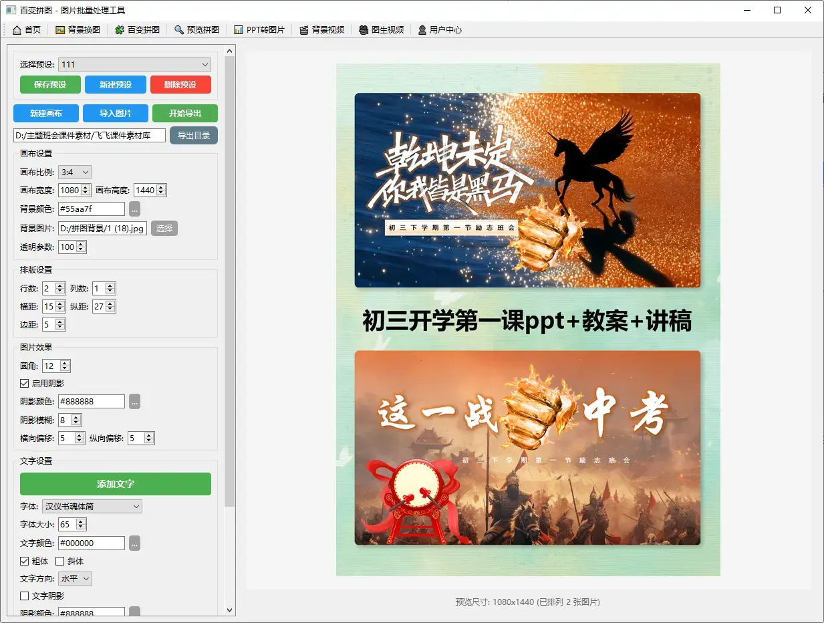This screenshot has height=623, width=824.
Task: Click the 百变拼图 clover icon
Action: 120,30
